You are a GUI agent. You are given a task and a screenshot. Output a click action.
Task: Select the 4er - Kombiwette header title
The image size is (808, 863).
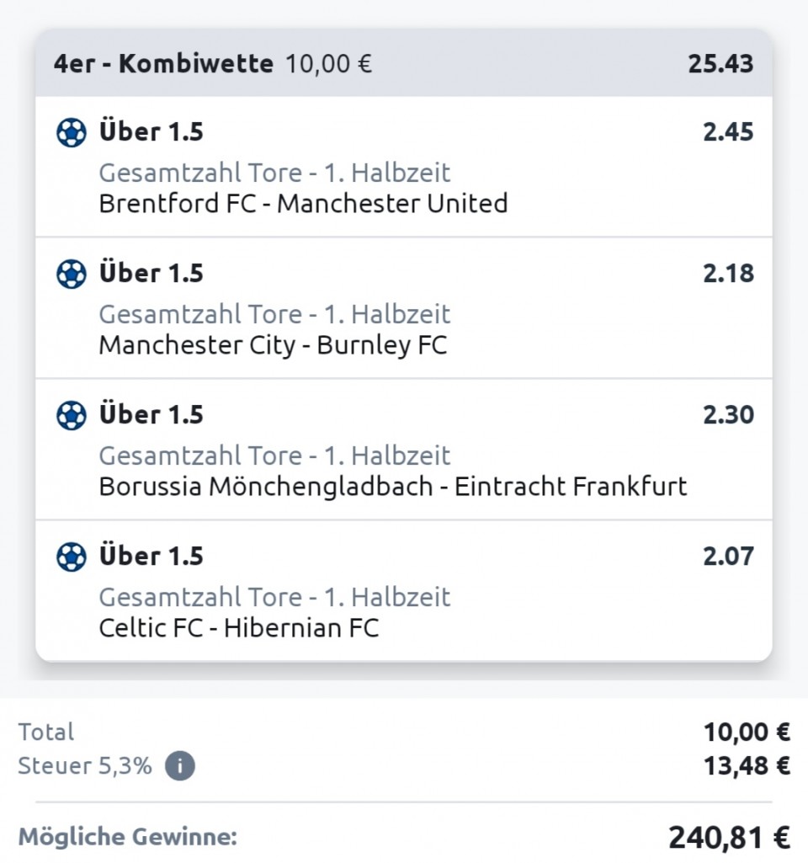click(x=163, y=64)
